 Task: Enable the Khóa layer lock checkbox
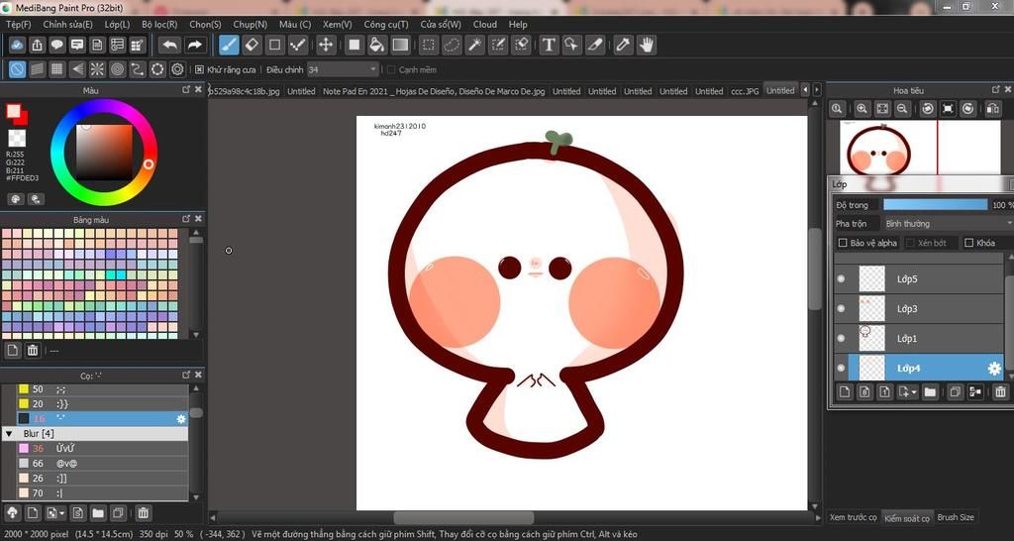[968, 243]
